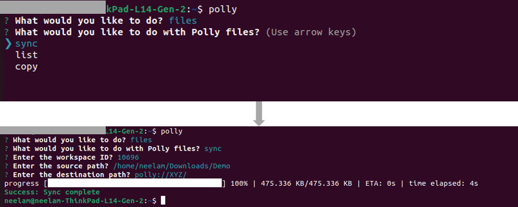Click the polly command in upper terminal
518x207 pixels.
pos(223,10)
